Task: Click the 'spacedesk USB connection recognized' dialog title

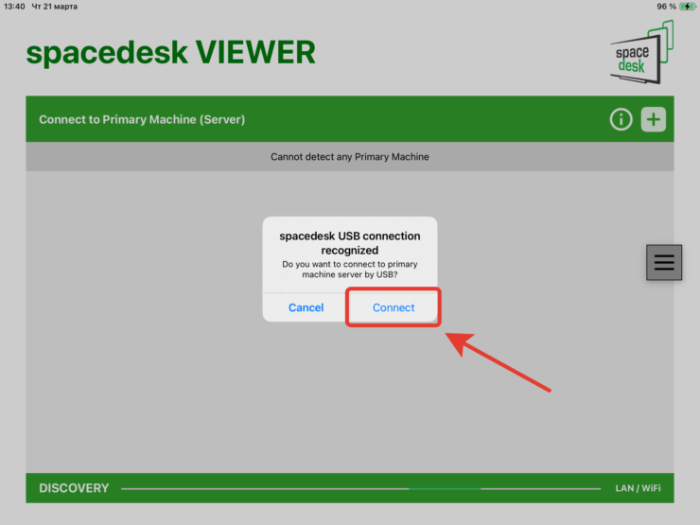Action: pyautogui.click(x=349, y=242)
